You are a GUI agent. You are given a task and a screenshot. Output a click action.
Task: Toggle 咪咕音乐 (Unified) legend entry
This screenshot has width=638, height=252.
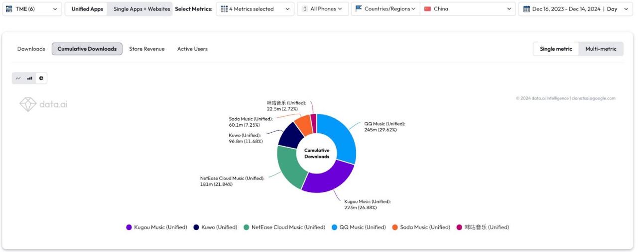point(483,227)
